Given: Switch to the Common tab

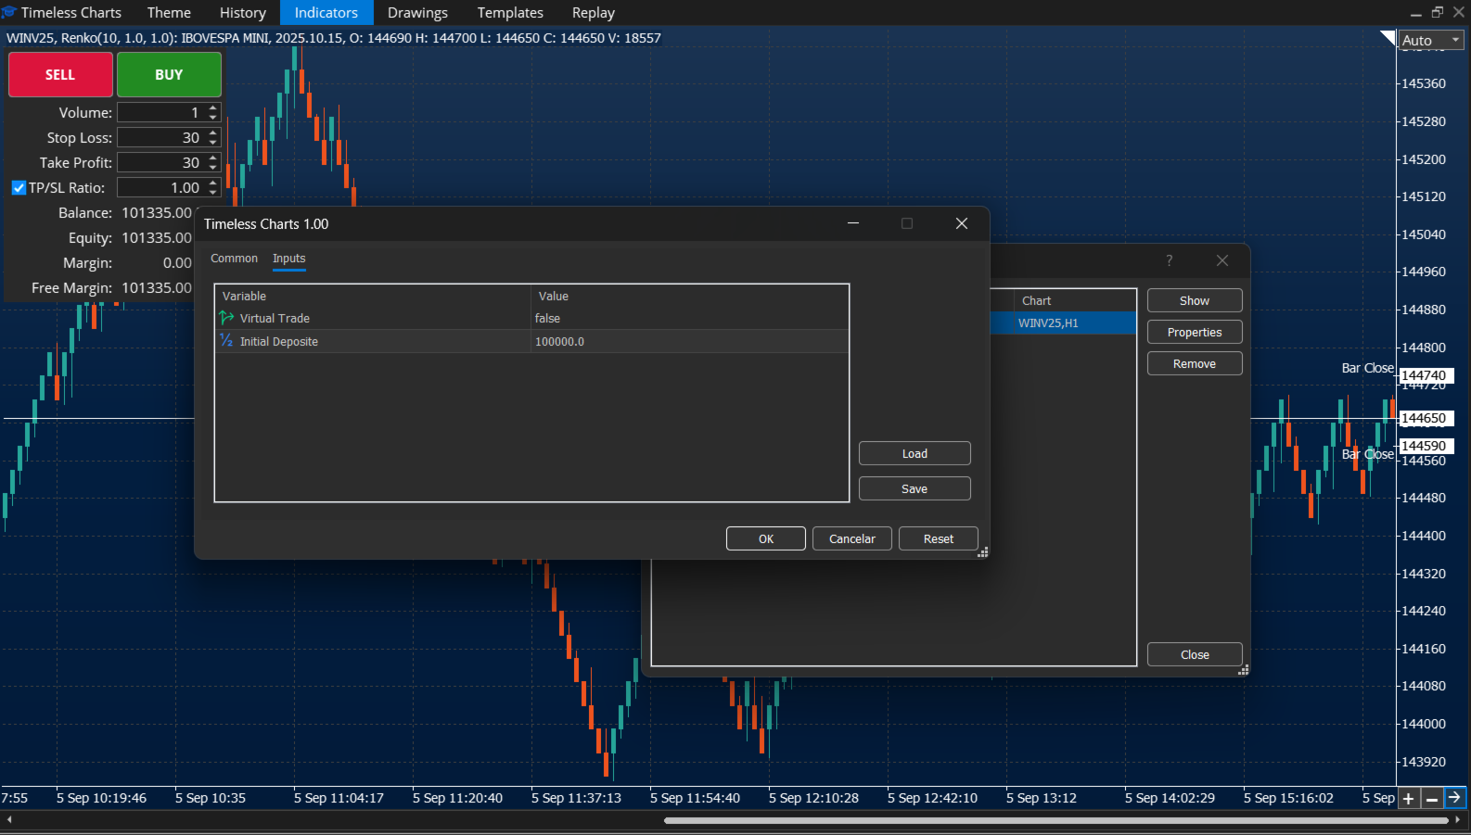Looking at the screenshot, I should coord(234,259).
